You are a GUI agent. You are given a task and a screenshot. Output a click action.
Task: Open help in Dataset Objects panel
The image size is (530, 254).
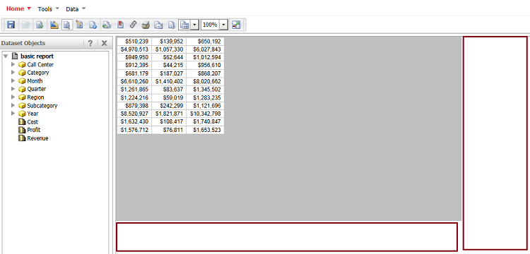[x=90, y=43]
